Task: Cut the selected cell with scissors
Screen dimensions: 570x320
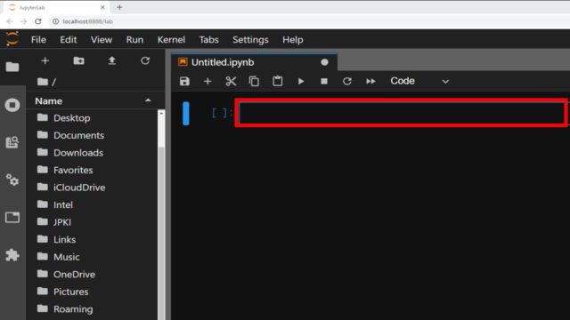Action: click(x=231, y=81)
